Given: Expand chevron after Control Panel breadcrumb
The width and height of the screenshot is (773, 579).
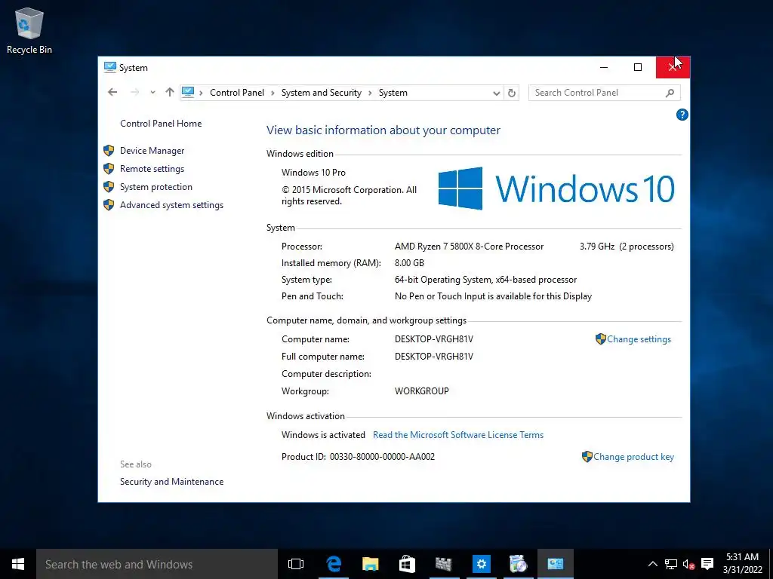Looking at the screenshot, I should tap(273, 93).
